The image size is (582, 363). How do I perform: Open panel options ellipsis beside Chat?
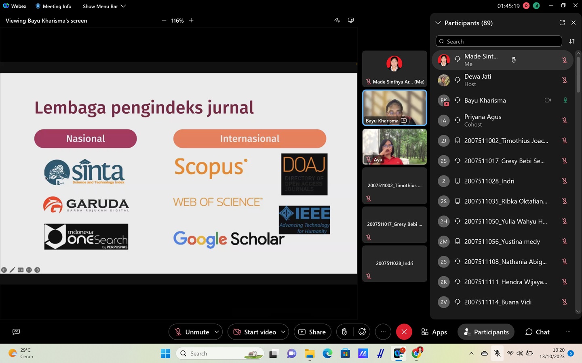568,332
